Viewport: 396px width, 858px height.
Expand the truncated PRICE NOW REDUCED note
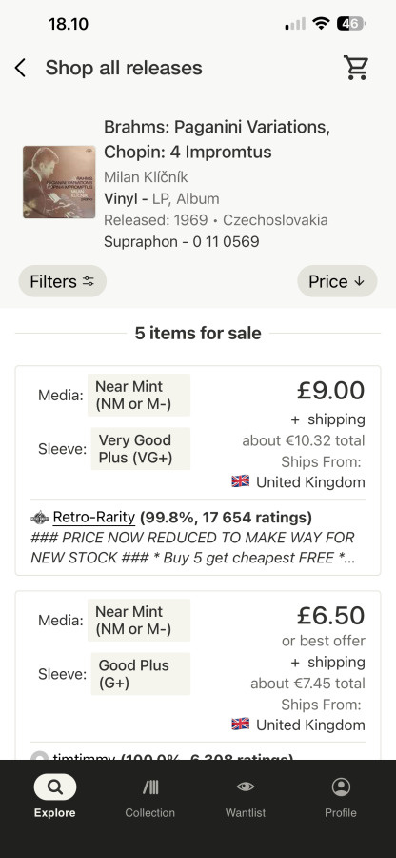[193, 547]
